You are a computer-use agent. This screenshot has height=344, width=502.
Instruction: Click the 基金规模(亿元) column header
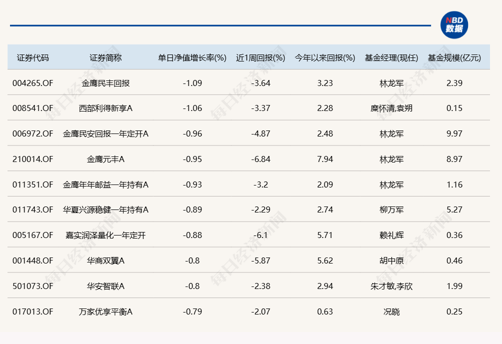pyautogui.click(x=454, y=57)
